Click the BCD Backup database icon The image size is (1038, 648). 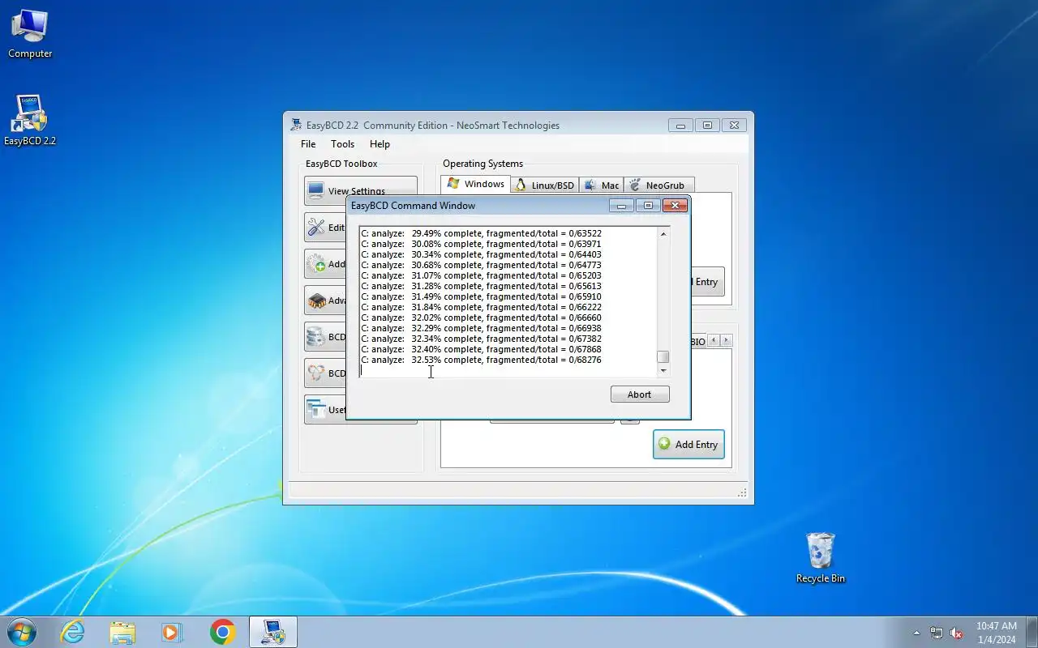(316, 337)
